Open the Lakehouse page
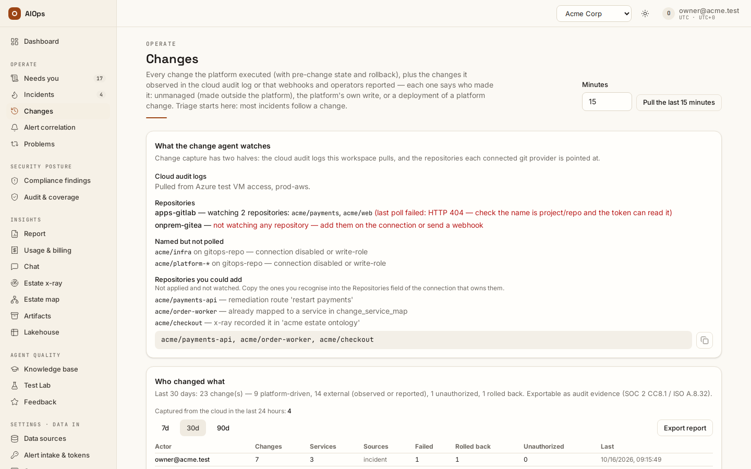The width and height of the screenshot is (751, 469). click(x=58, y=332)
